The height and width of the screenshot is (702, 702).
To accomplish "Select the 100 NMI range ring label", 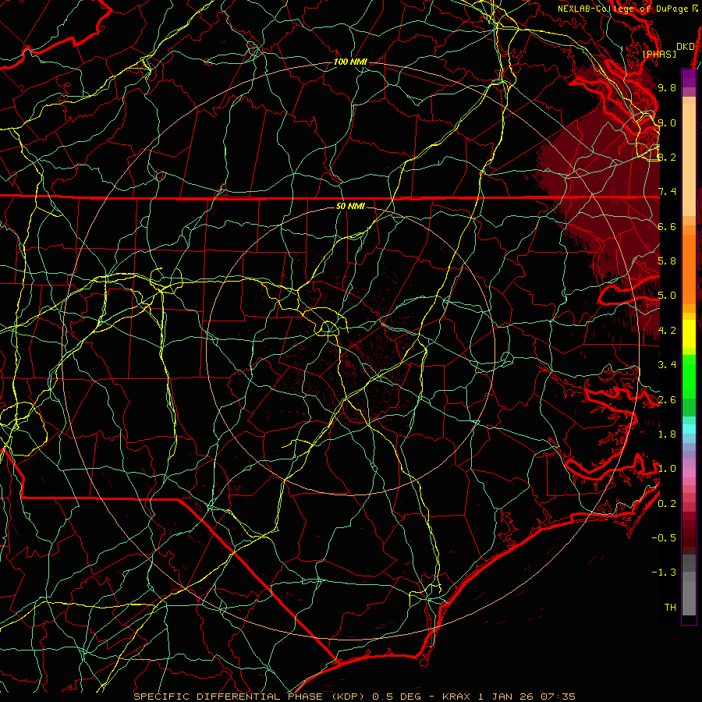I will point(350,62).
